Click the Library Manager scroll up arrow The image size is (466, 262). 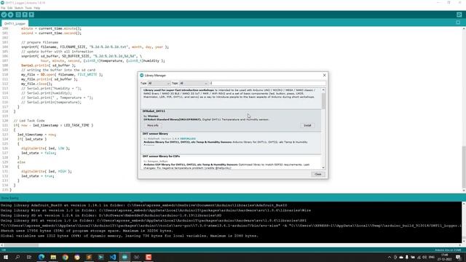coord(323,90)
